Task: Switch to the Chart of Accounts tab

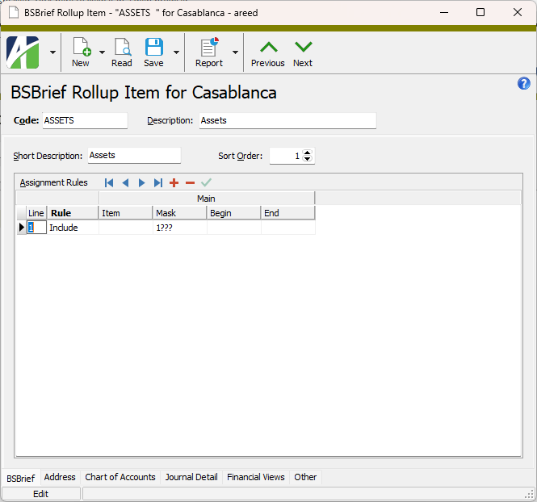Action: [120, 477]
